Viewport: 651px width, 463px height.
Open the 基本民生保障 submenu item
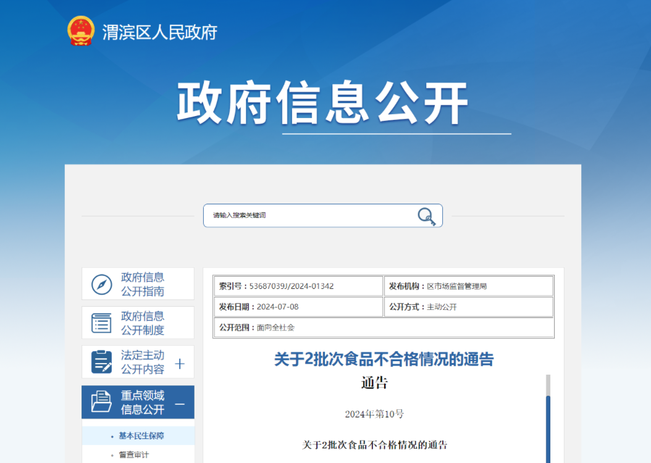(x=141, y=436)
